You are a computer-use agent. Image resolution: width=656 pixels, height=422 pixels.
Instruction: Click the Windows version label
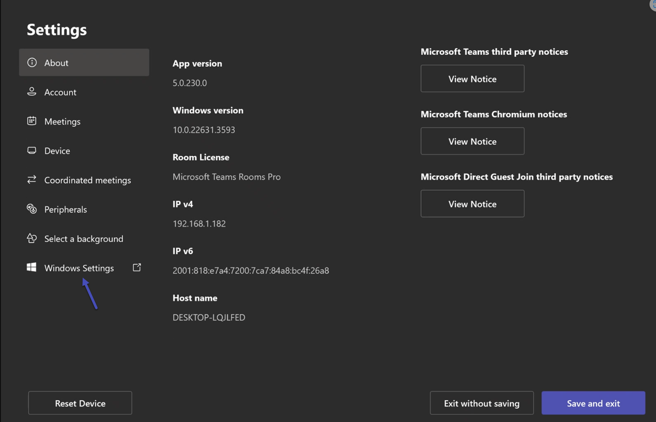click(208, 110)
